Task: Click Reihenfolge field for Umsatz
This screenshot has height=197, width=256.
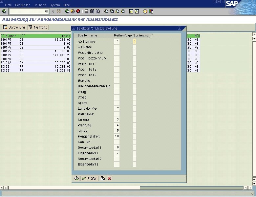Action: (x=117, y=120)
